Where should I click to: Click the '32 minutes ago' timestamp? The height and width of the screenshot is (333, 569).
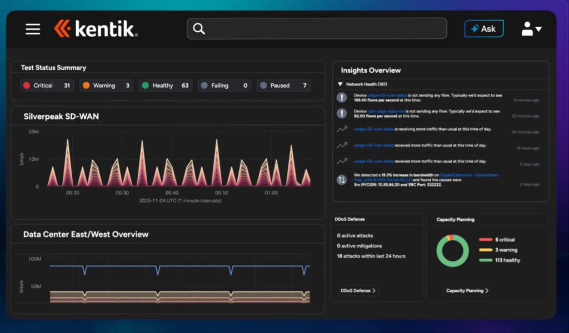[x=526, y=116]
